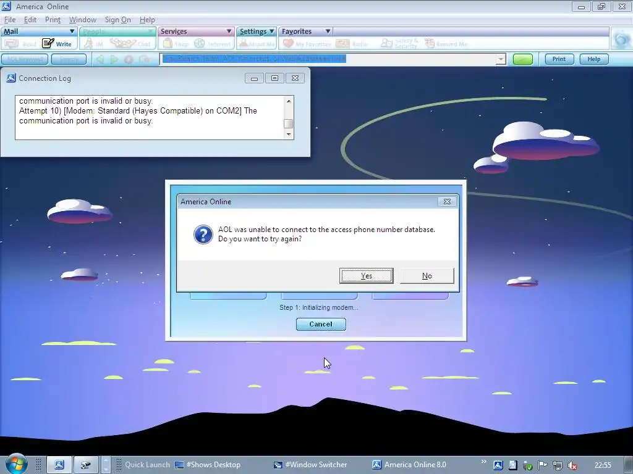Click the Help button on the toolbar

pos(594,59)
